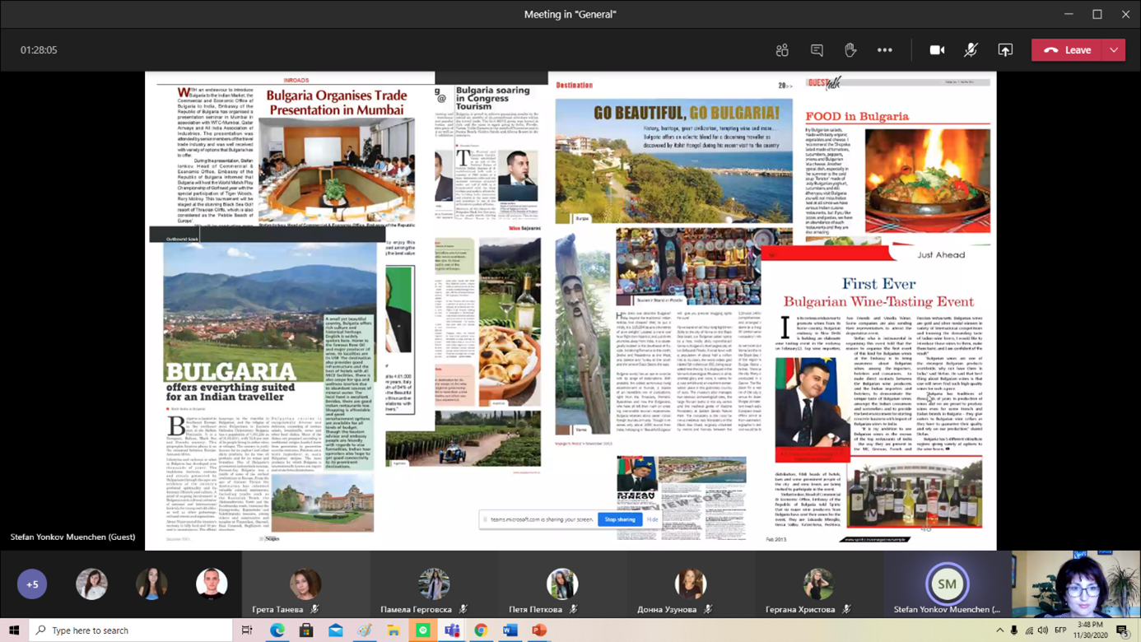Click the Bulgaria soaring in Congress Tourism heading
The height and width of the screenshot is (642, 1141).
[x=492, y=98]
